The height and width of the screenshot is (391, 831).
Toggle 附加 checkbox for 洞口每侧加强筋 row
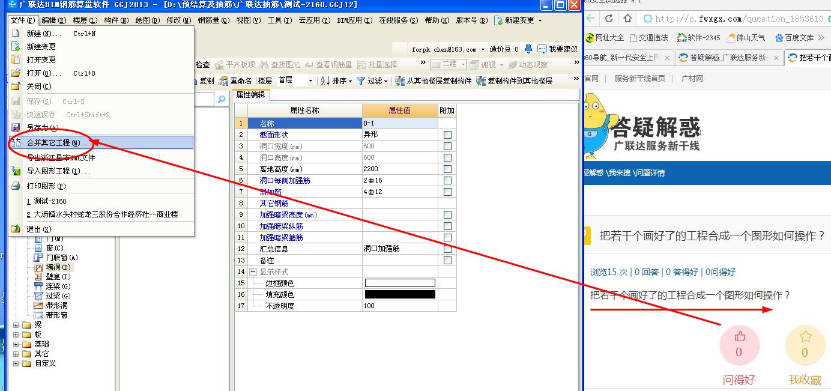click(x=447, y=181)
